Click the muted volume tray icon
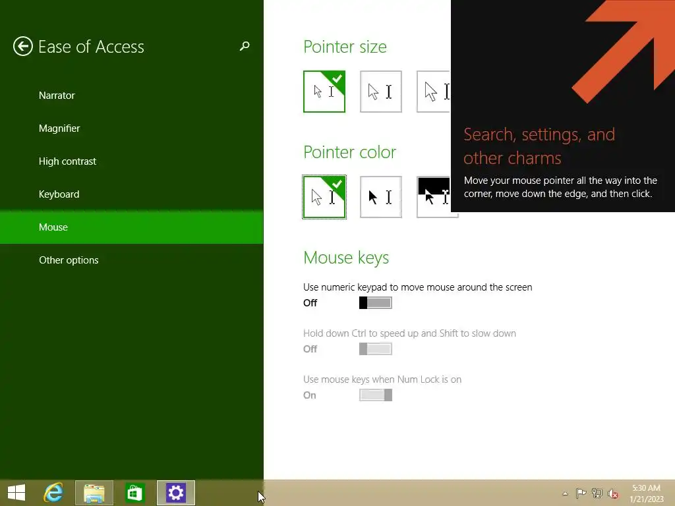 coord(613,493)
